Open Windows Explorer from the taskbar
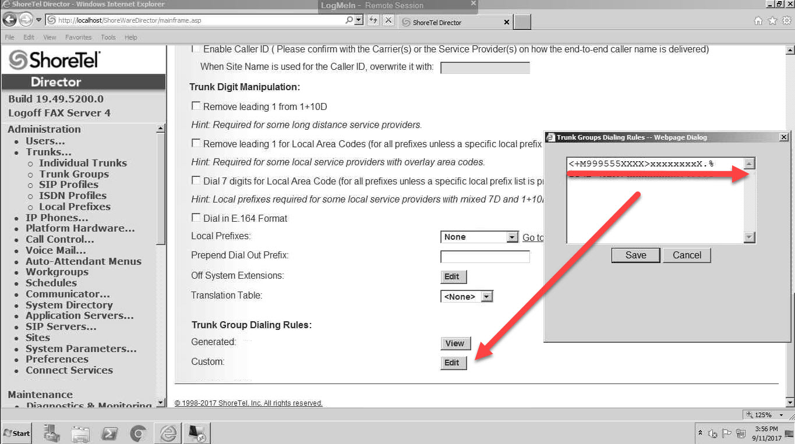Screen dimensions: 795x444 pyautogui.click(x=80, y=434)
